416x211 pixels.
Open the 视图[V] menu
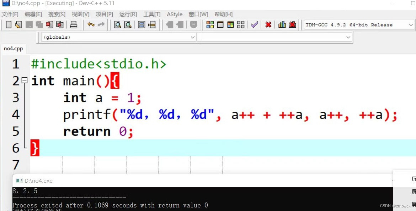click(x=80, y=14)
